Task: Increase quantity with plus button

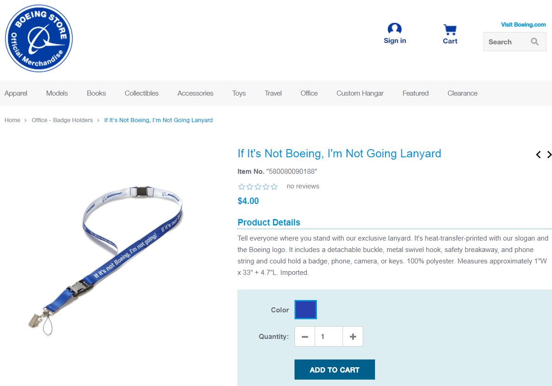Action: point(353,337)
